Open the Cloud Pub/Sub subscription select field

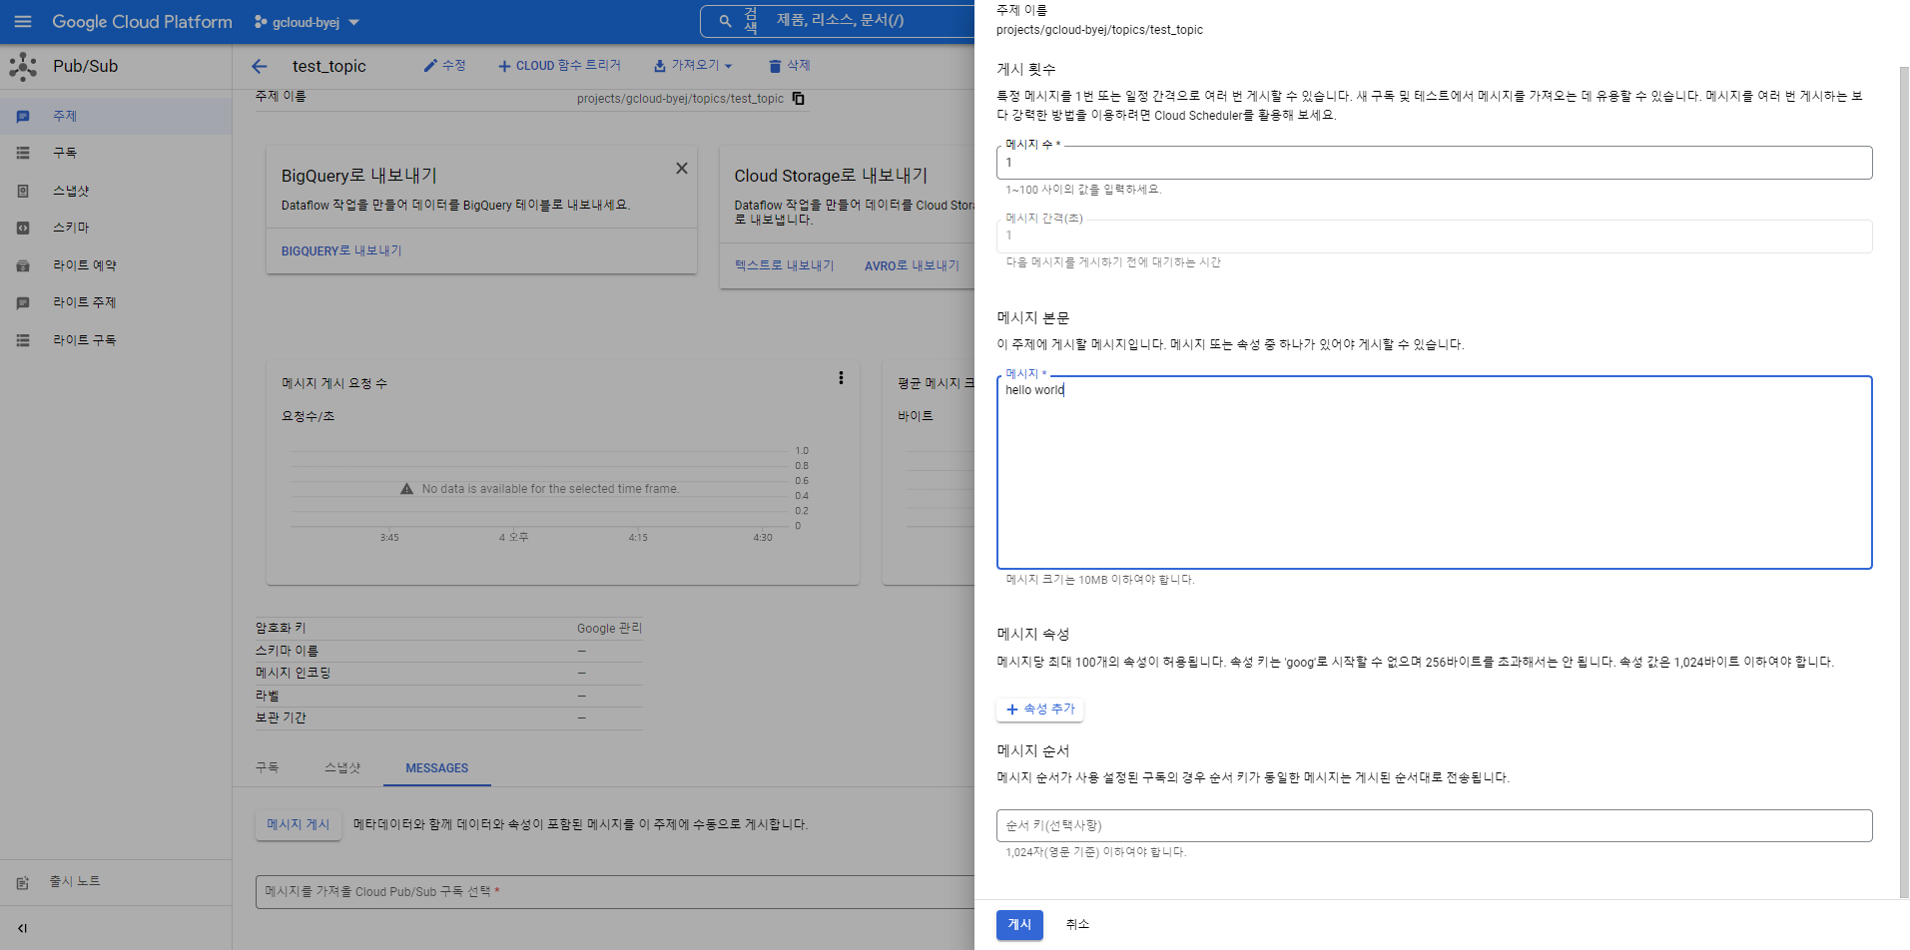click(x=615, y=892)
